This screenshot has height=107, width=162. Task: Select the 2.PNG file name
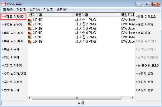tap(38, 24)
